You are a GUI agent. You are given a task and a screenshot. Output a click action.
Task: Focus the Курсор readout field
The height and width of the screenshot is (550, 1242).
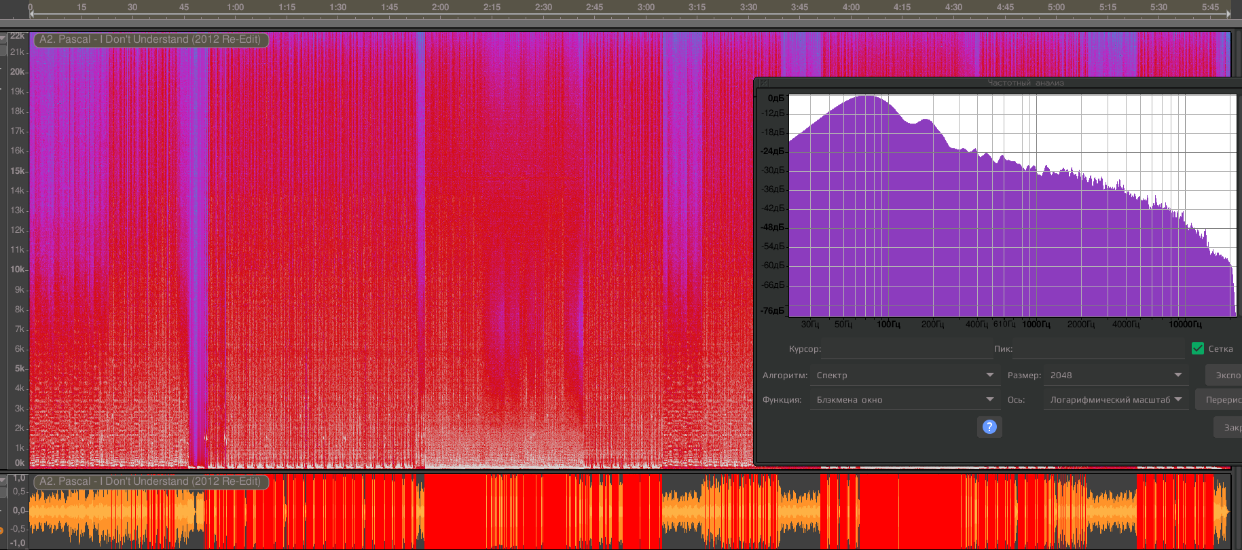pyautogui.click(x=907, y=349)
